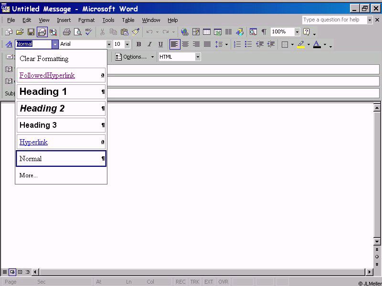Viewport: 382px width, 286px height.
Task: Open Print Preview icon
Action: click(77, 32)
